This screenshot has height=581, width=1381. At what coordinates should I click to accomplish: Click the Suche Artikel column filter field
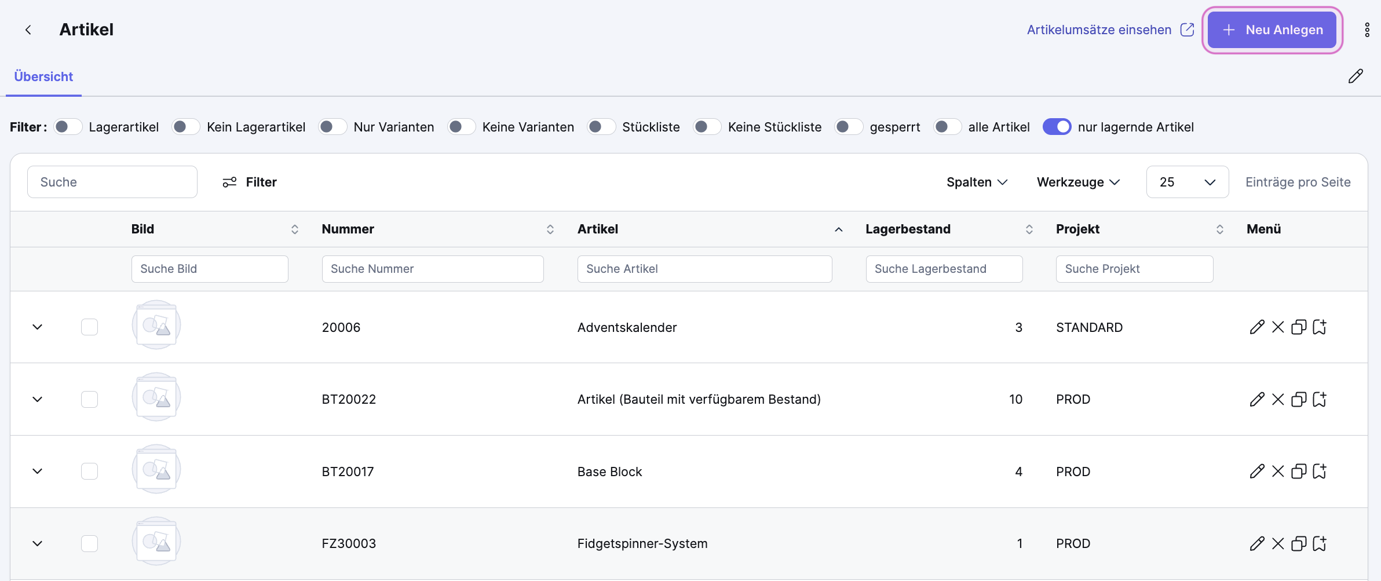704,269
